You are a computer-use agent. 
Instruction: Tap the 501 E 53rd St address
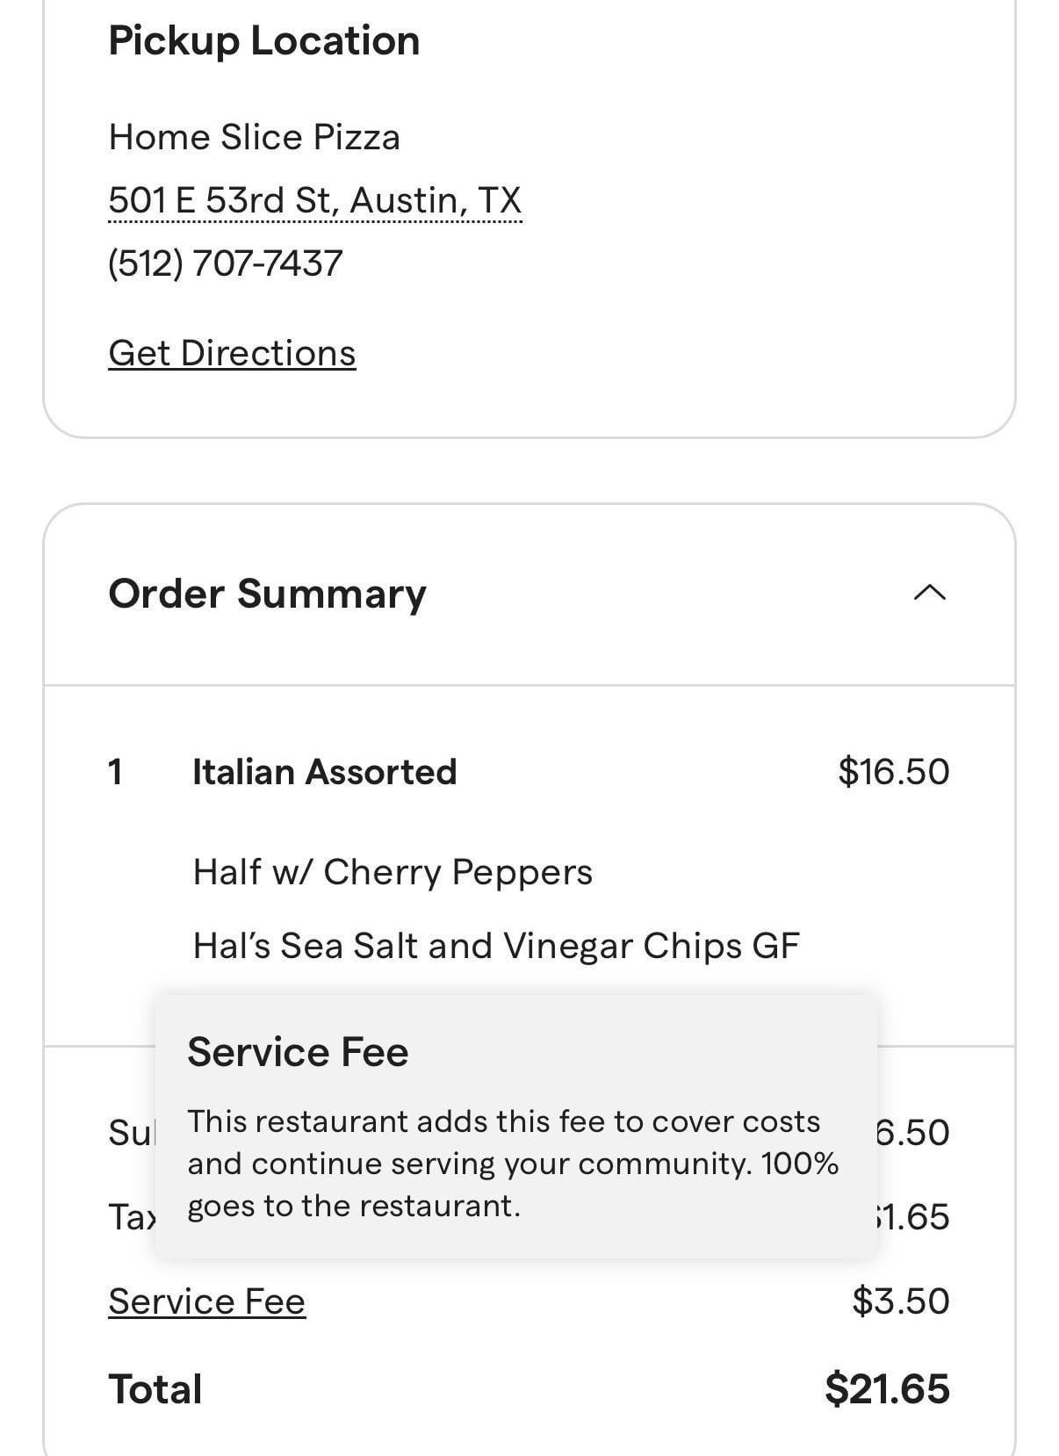(314, 200)
